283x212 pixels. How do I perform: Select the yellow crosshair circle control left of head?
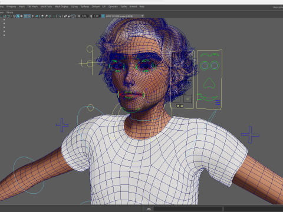click(90, 64)
